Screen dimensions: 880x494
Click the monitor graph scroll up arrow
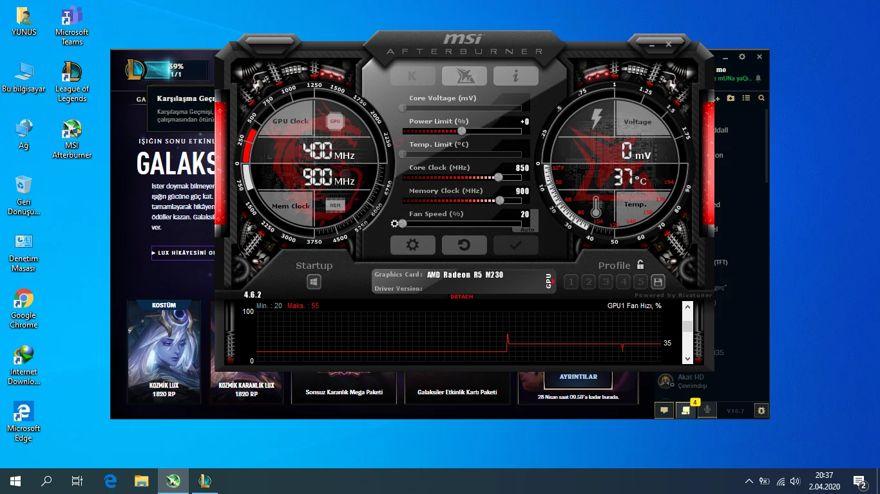pos(687,307)
